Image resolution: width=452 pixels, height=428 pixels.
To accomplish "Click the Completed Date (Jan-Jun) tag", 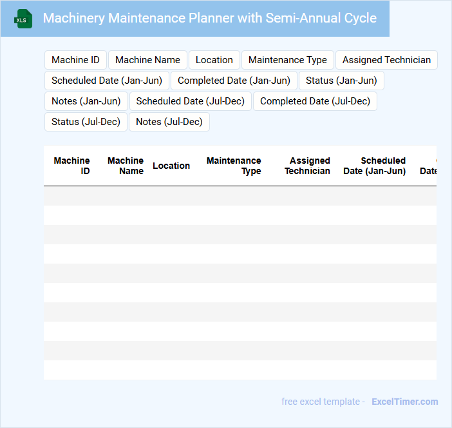I will click(x=234, y=81).
